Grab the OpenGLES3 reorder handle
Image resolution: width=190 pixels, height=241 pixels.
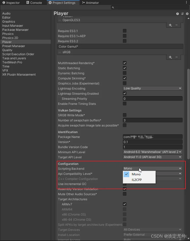(60, 20)
